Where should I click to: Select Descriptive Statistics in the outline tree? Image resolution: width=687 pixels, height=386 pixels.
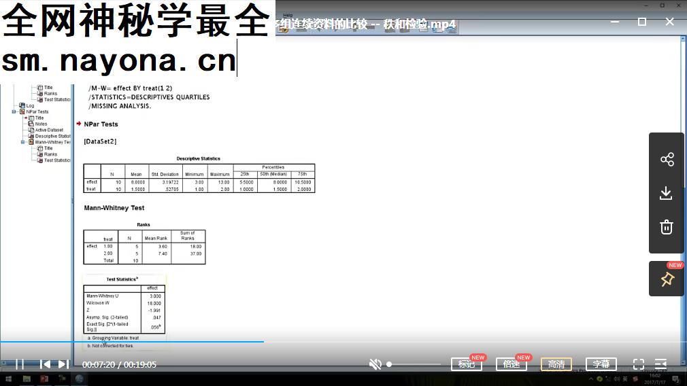click(52, 136)
